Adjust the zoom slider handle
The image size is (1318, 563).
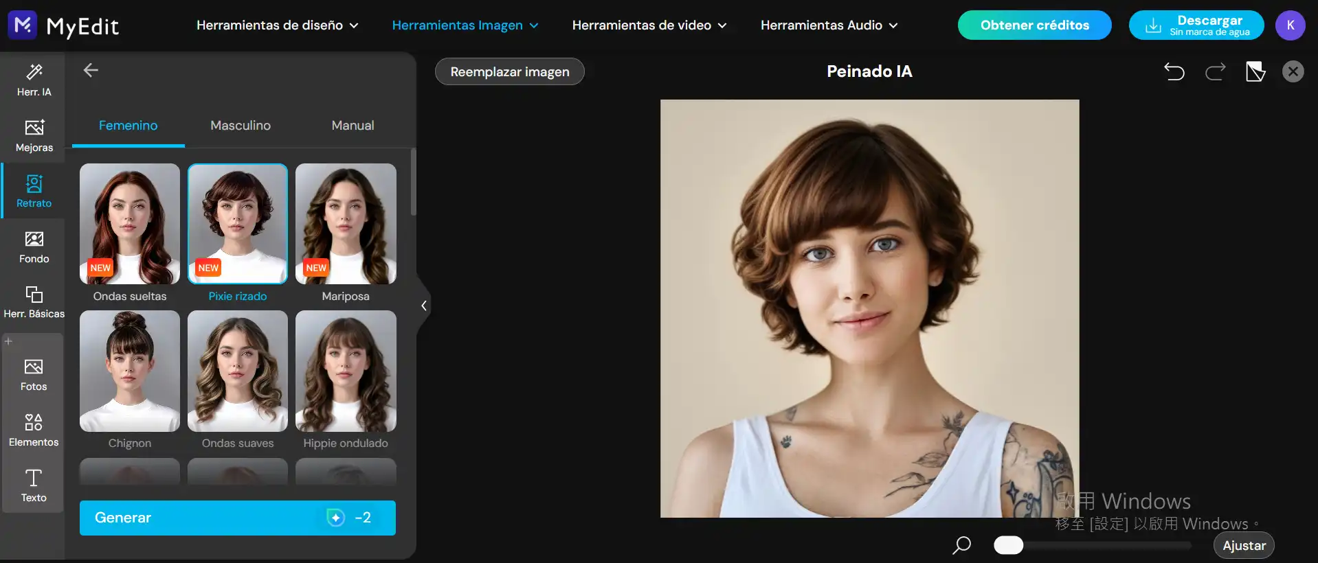click(1009, 545)
